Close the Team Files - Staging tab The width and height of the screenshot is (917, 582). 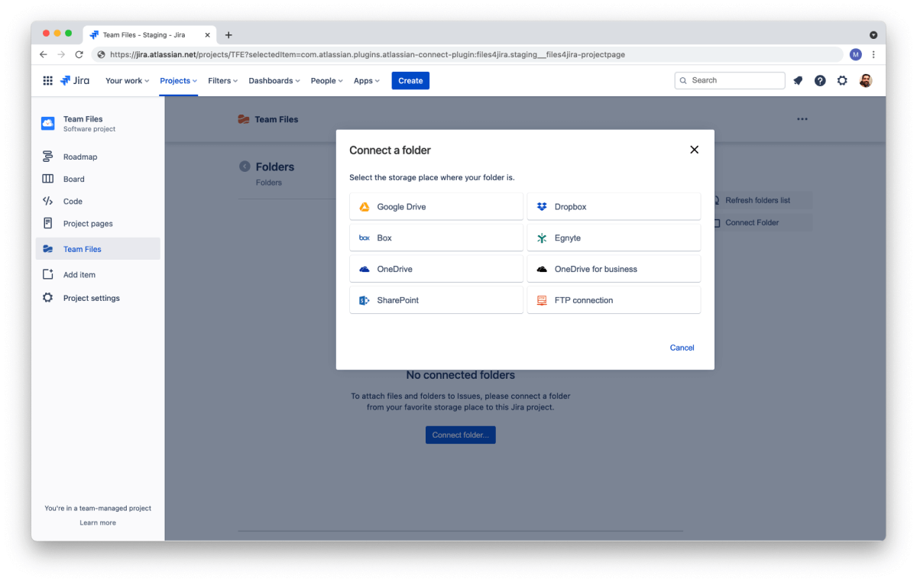[x=207, y=35]
